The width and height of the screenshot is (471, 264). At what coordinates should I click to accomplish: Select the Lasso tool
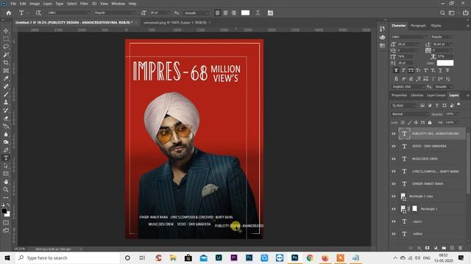[x=6, y=47]
